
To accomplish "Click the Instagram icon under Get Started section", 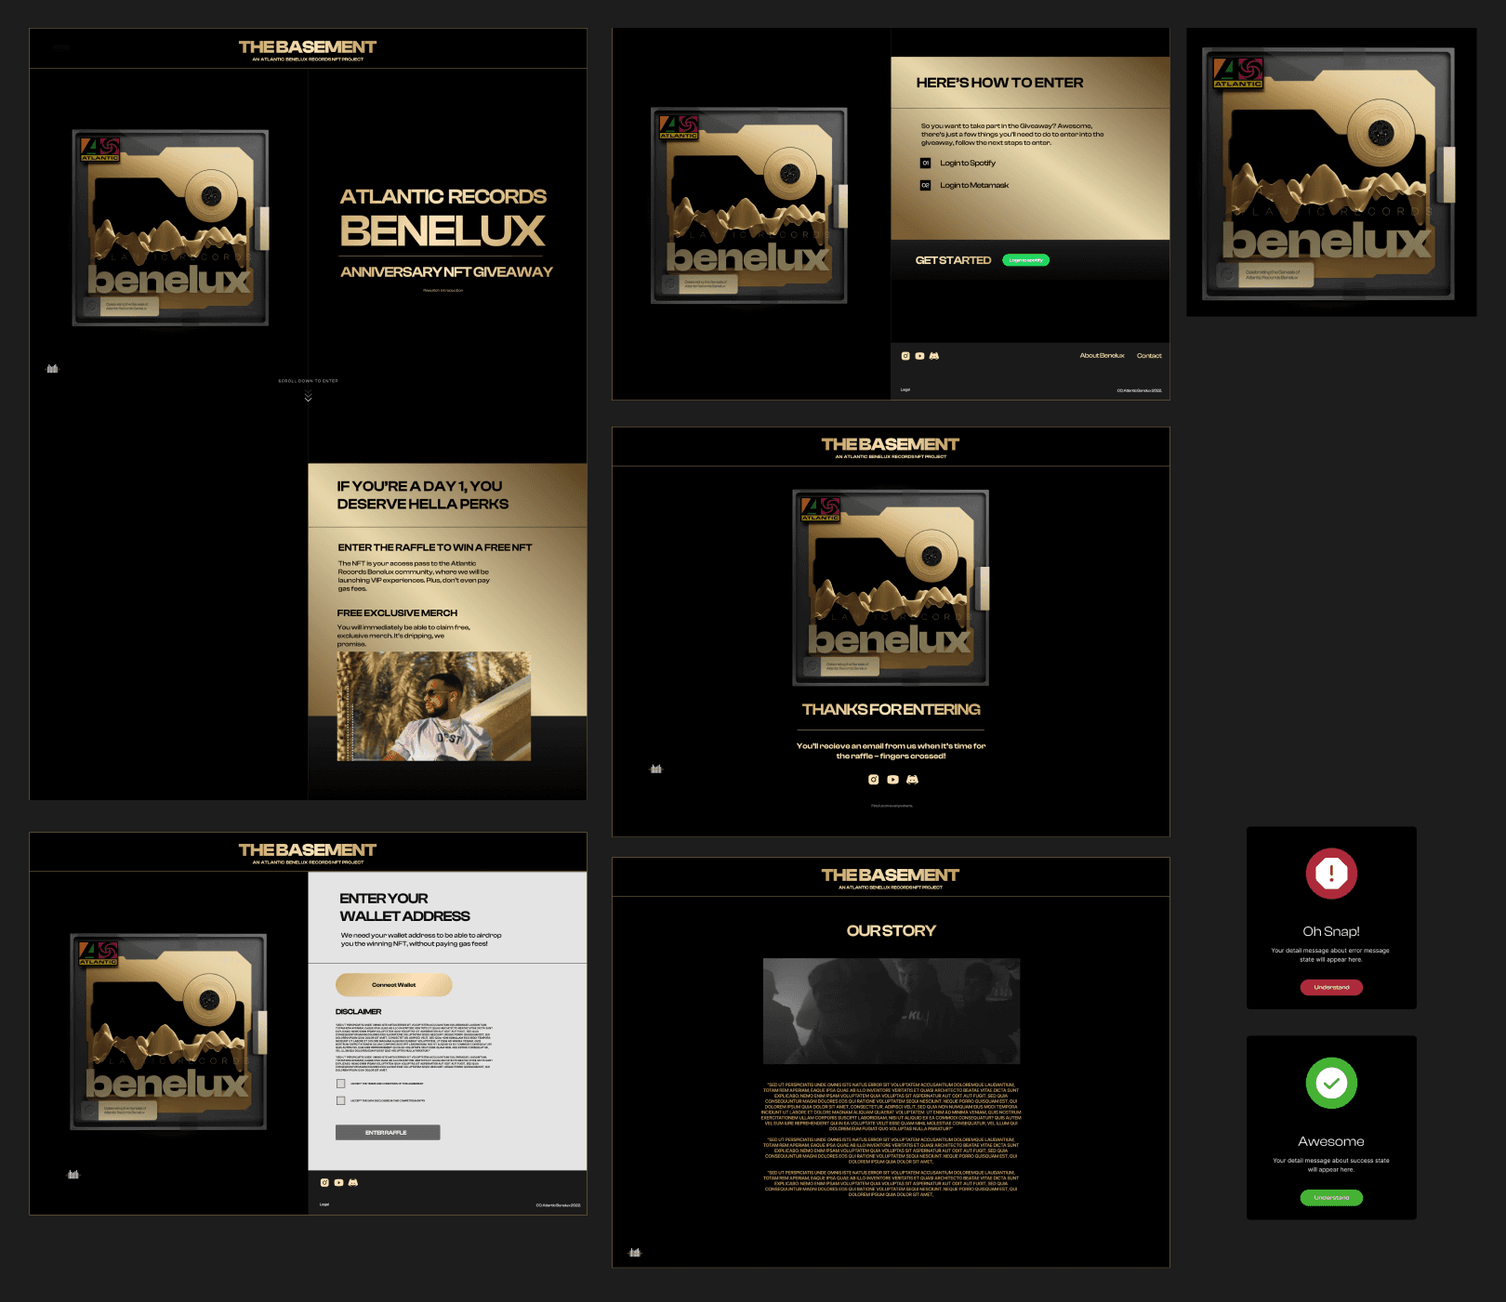I will pyautogui.click(x=905, y=356).
